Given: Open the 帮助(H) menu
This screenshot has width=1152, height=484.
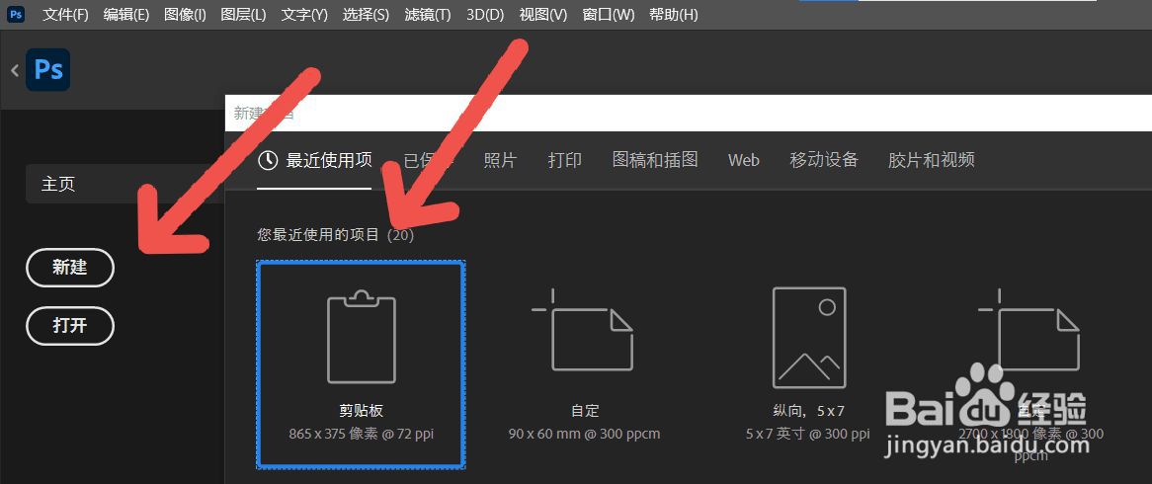Looking at the screenshot, I should point(674,15).
